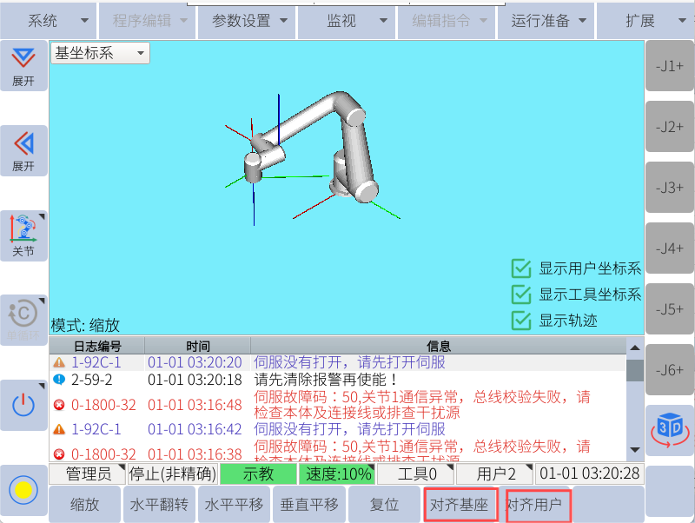Jog joint using the -J4+ key

pos(669,248)
